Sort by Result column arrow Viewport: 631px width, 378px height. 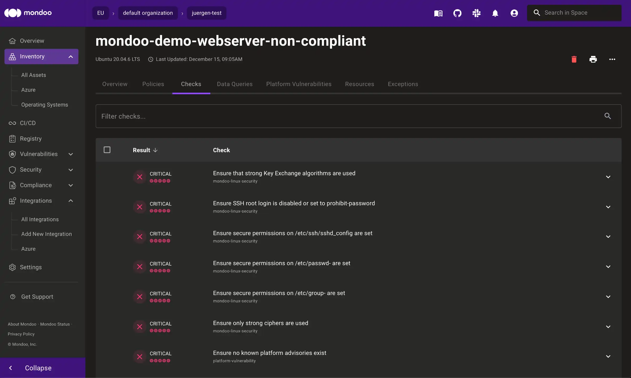pyautogui.click(x=155, y=150)
